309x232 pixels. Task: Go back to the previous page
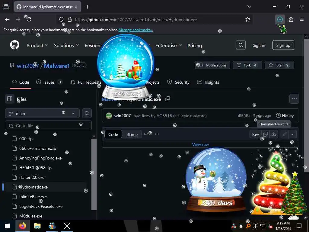[x=7, y=19]
